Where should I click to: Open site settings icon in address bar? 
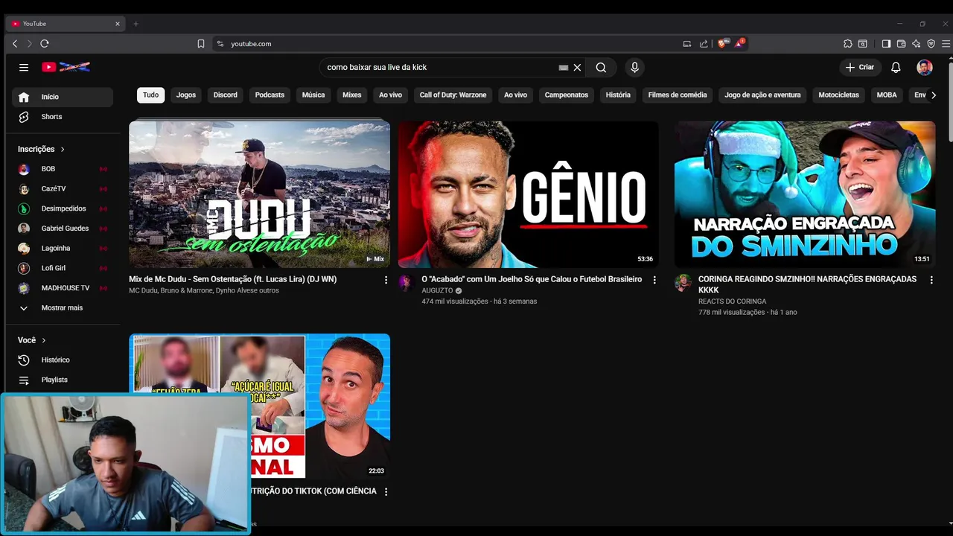[x=220, y=44]
